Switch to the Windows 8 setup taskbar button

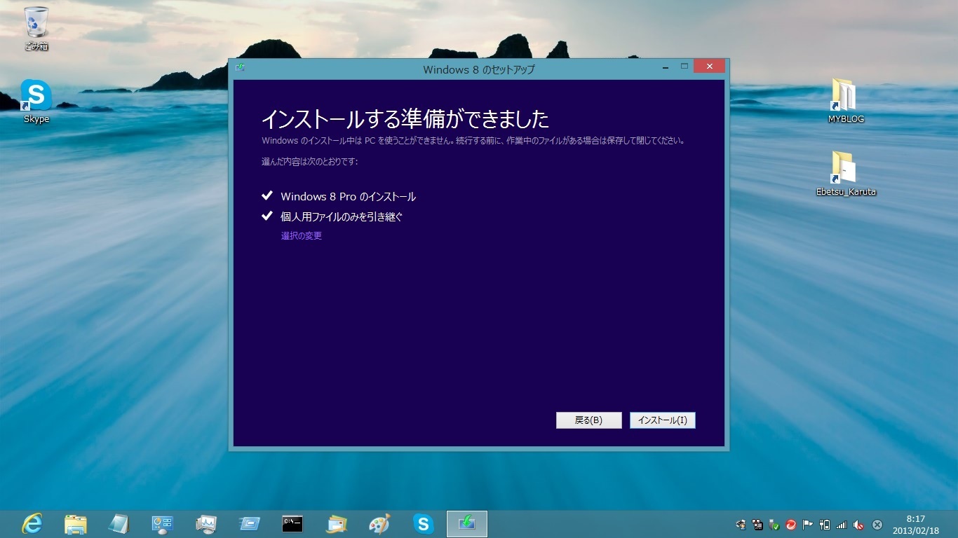point(467,523)
